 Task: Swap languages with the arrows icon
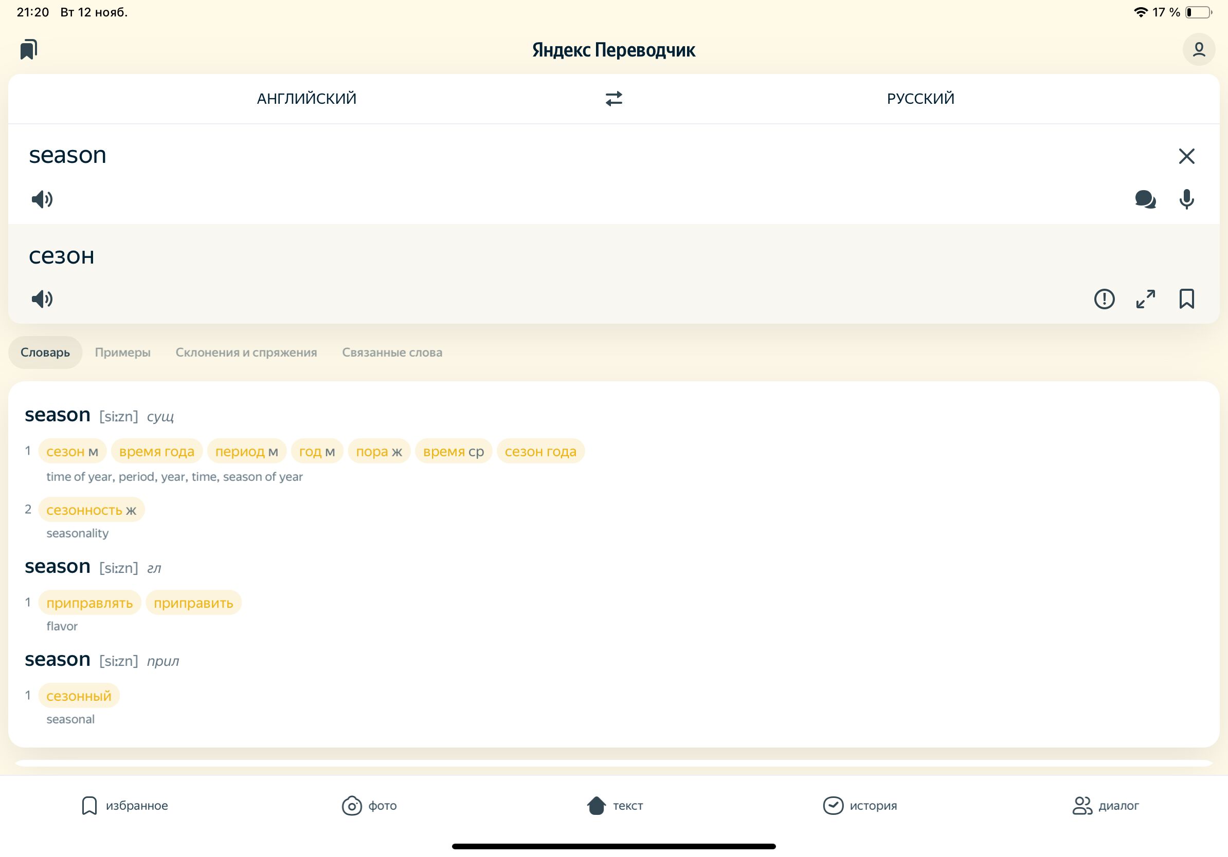[x=613, y=98]
